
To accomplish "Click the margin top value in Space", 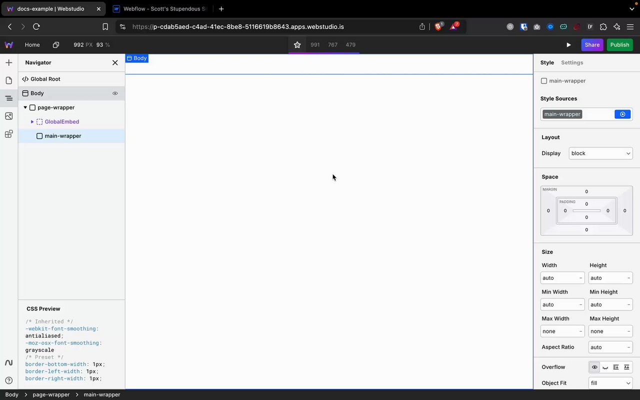I will pos(586,191).
